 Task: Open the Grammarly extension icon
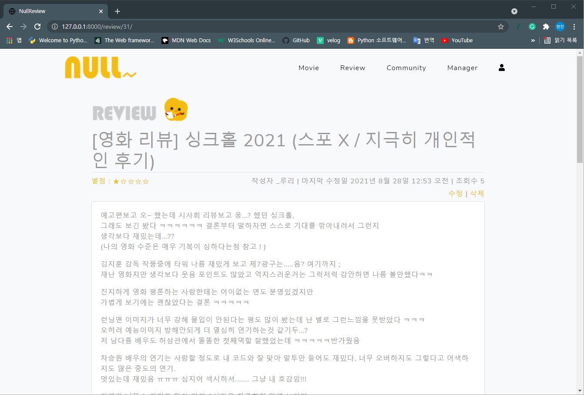point(532,27)
